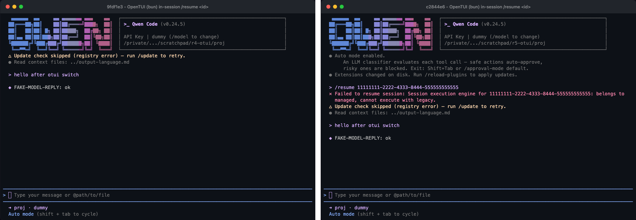Click the "Auto mode enabled." notice
The height and width of the screenshot is (220, 636).
(360, 56)
